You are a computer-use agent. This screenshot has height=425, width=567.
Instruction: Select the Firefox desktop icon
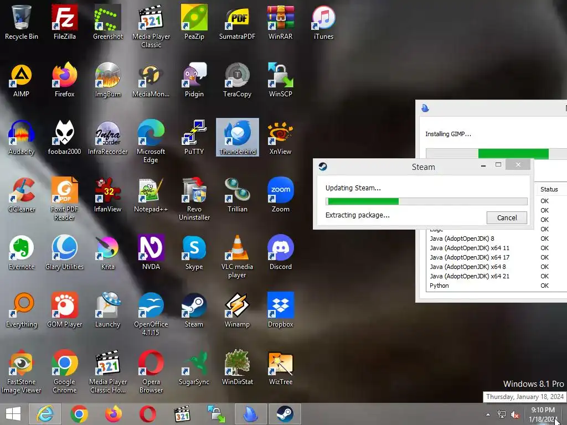(x=64, y=80)
